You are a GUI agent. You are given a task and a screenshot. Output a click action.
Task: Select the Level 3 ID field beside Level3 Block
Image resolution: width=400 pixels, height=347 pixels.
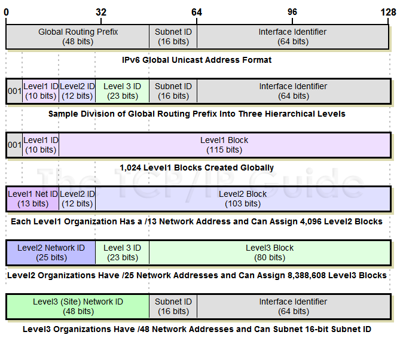click(x=122, y=252)
